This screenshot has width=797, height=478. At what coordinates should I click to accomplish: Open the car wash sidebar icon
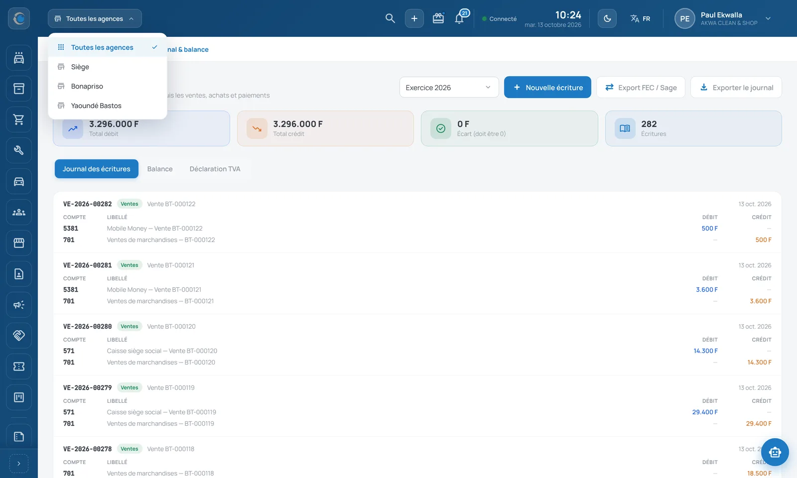[x=19, y=58]
